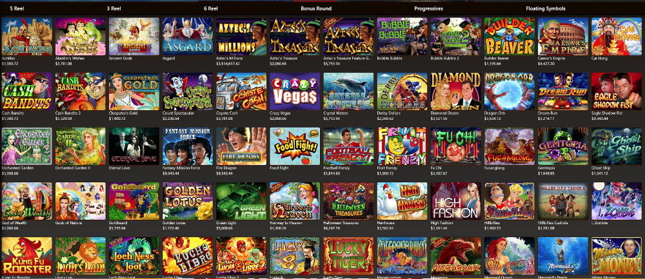Open the Kung Fu Rooster game
Screen dimensions: 645x279
pyautogui.click(x=26, y=256)
